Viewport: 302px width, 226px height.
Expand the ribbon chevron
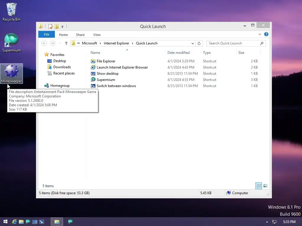point(260,34)
